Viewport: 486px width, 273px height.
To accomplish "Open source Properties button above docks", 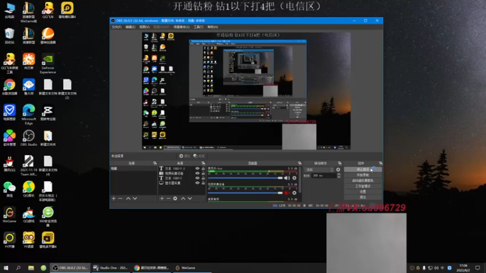I will tap(185, 156).
